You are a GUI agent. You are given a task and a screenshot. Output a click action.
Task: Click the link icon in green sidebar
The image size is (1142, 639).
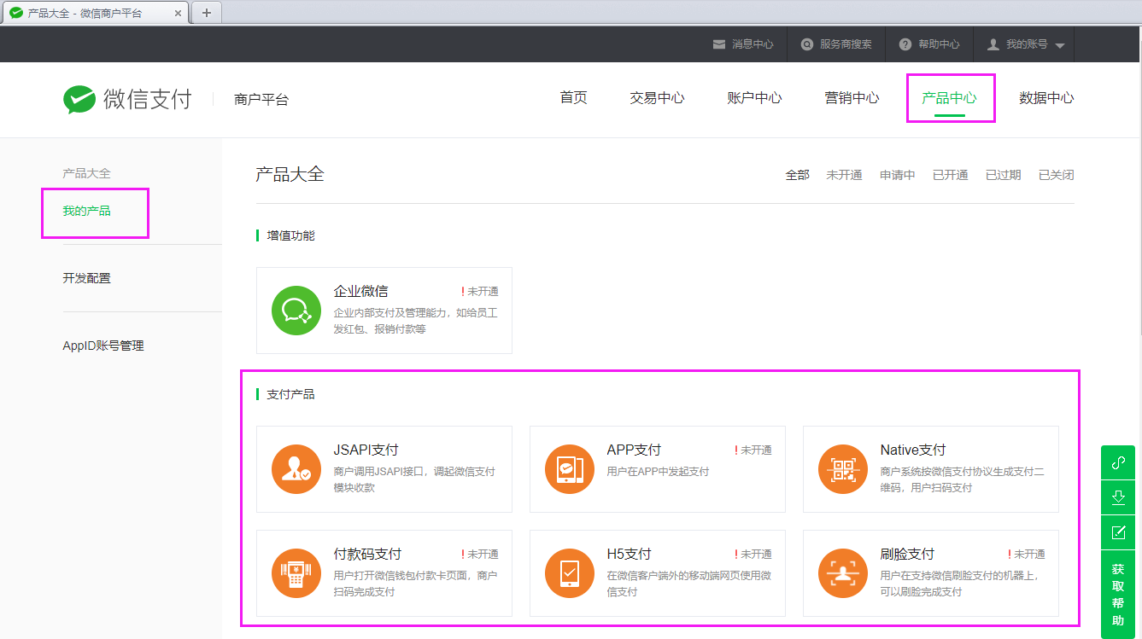click(1118, 462)
